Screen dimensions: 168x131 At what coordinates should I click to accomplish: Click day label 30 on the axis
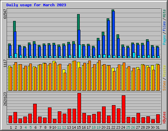click(153, 127)
